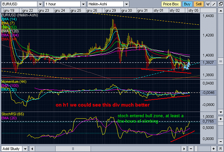Click the vertical scrollbar thumb grip
Image resolution: width=224 pixels, height=152 pixels.
(220, 61)
